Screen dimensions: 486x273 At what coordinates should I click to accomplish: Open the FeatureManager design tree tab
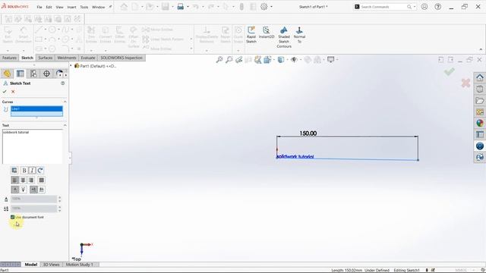7,74
